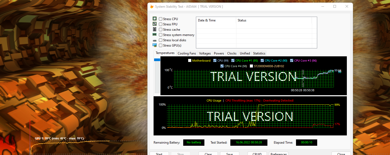Screen dimensions: 390x155
Task: Adjust the blue graph scale slider beside temperatures
Action: [x=157, y=60]
